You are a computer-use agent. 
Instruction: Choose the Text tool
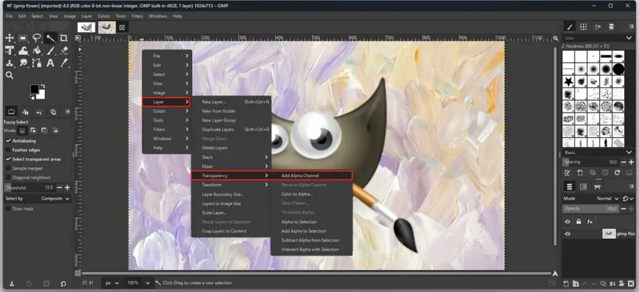51,63
